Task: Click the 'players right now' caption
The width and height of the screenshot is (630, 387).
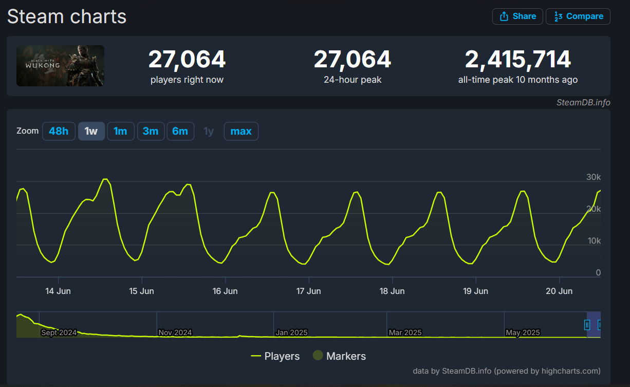Action: tap(187, 80)
